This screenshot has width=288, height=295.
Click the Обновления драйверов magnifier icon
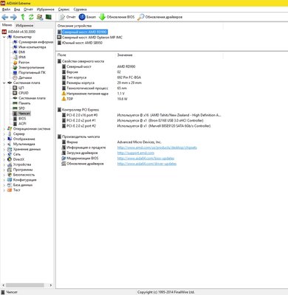pyautogui.click(x=140, y=17)
